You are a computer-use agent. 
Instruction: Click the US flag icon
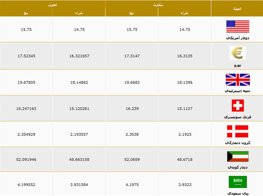[237, 27]
